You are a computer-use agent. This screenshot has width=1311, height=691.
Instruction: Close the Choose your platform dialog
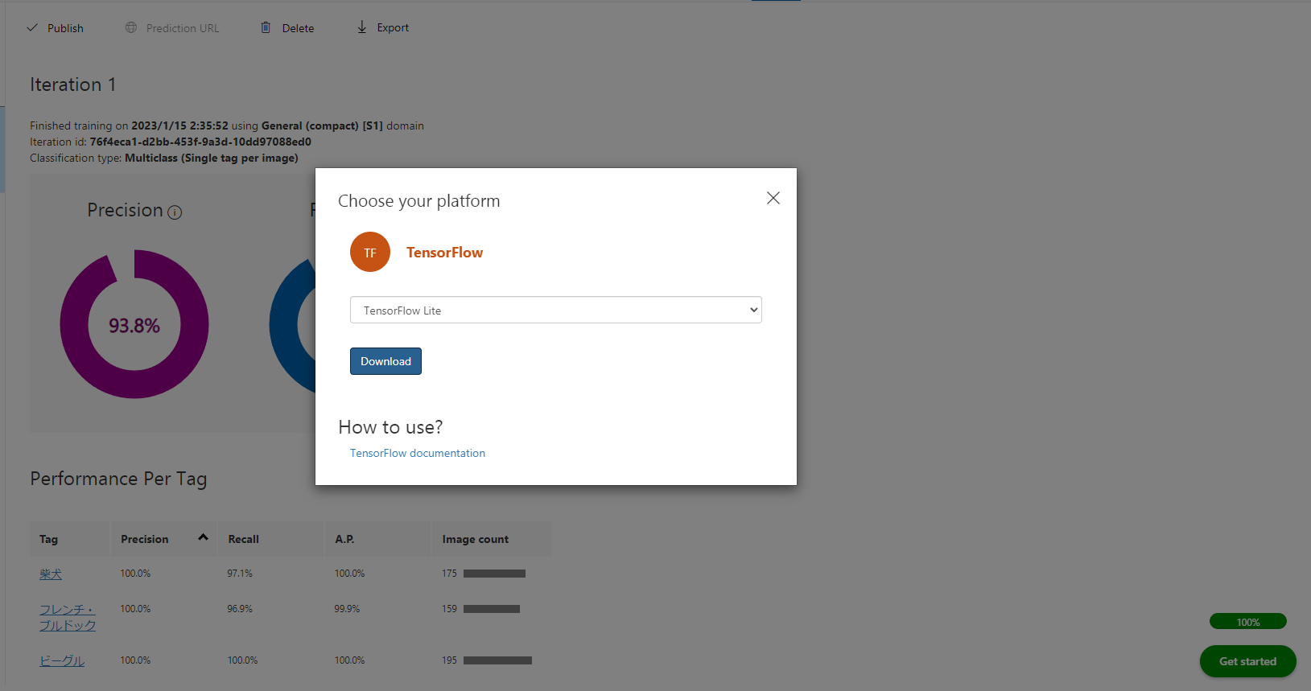[x=773, y=198]
